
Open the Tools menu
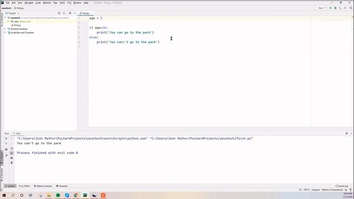point(63,3)
